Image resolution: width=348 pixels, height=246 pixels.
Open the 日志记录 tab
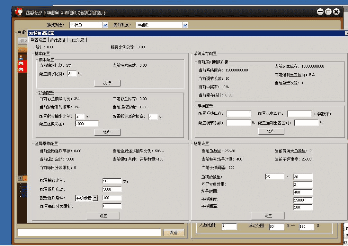coord(77,40)
